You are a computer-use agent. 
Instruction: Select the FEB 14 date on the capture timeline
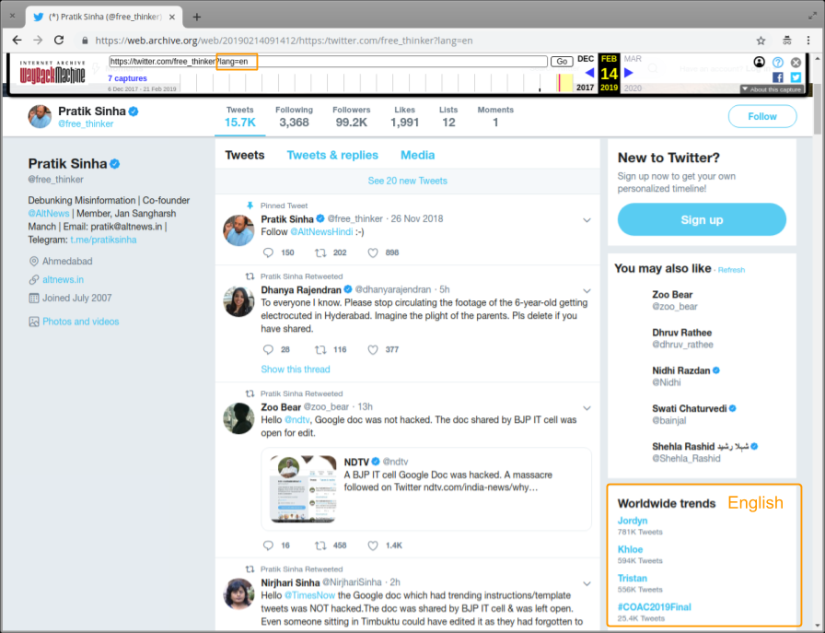pyautogui.click(x=608, y=74)
